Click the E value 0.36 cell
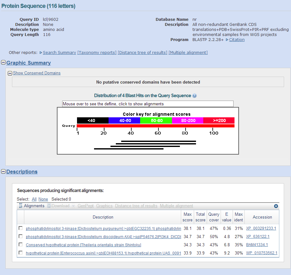This screenshot has height=275, width=291. click(x=227, y=228)
